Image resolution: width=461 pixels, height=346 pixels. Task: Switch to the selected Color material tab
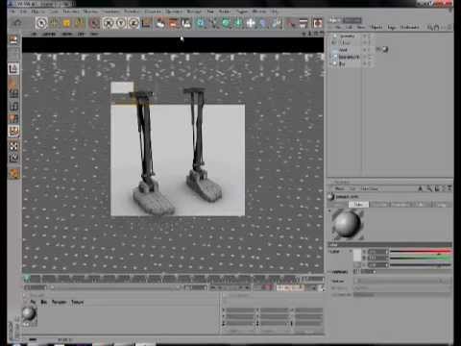[358, 205]
